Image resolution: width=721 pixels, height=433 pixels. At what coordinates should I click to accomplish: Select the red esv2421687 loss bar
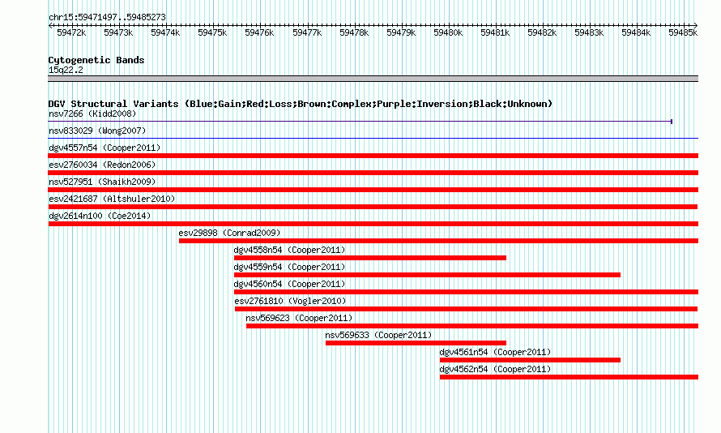tap(373, 207)
